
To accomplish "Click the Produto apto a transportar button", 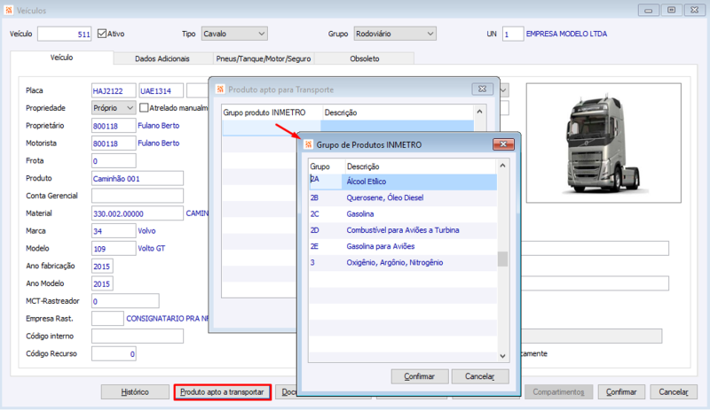I will [x=223, y=392].
